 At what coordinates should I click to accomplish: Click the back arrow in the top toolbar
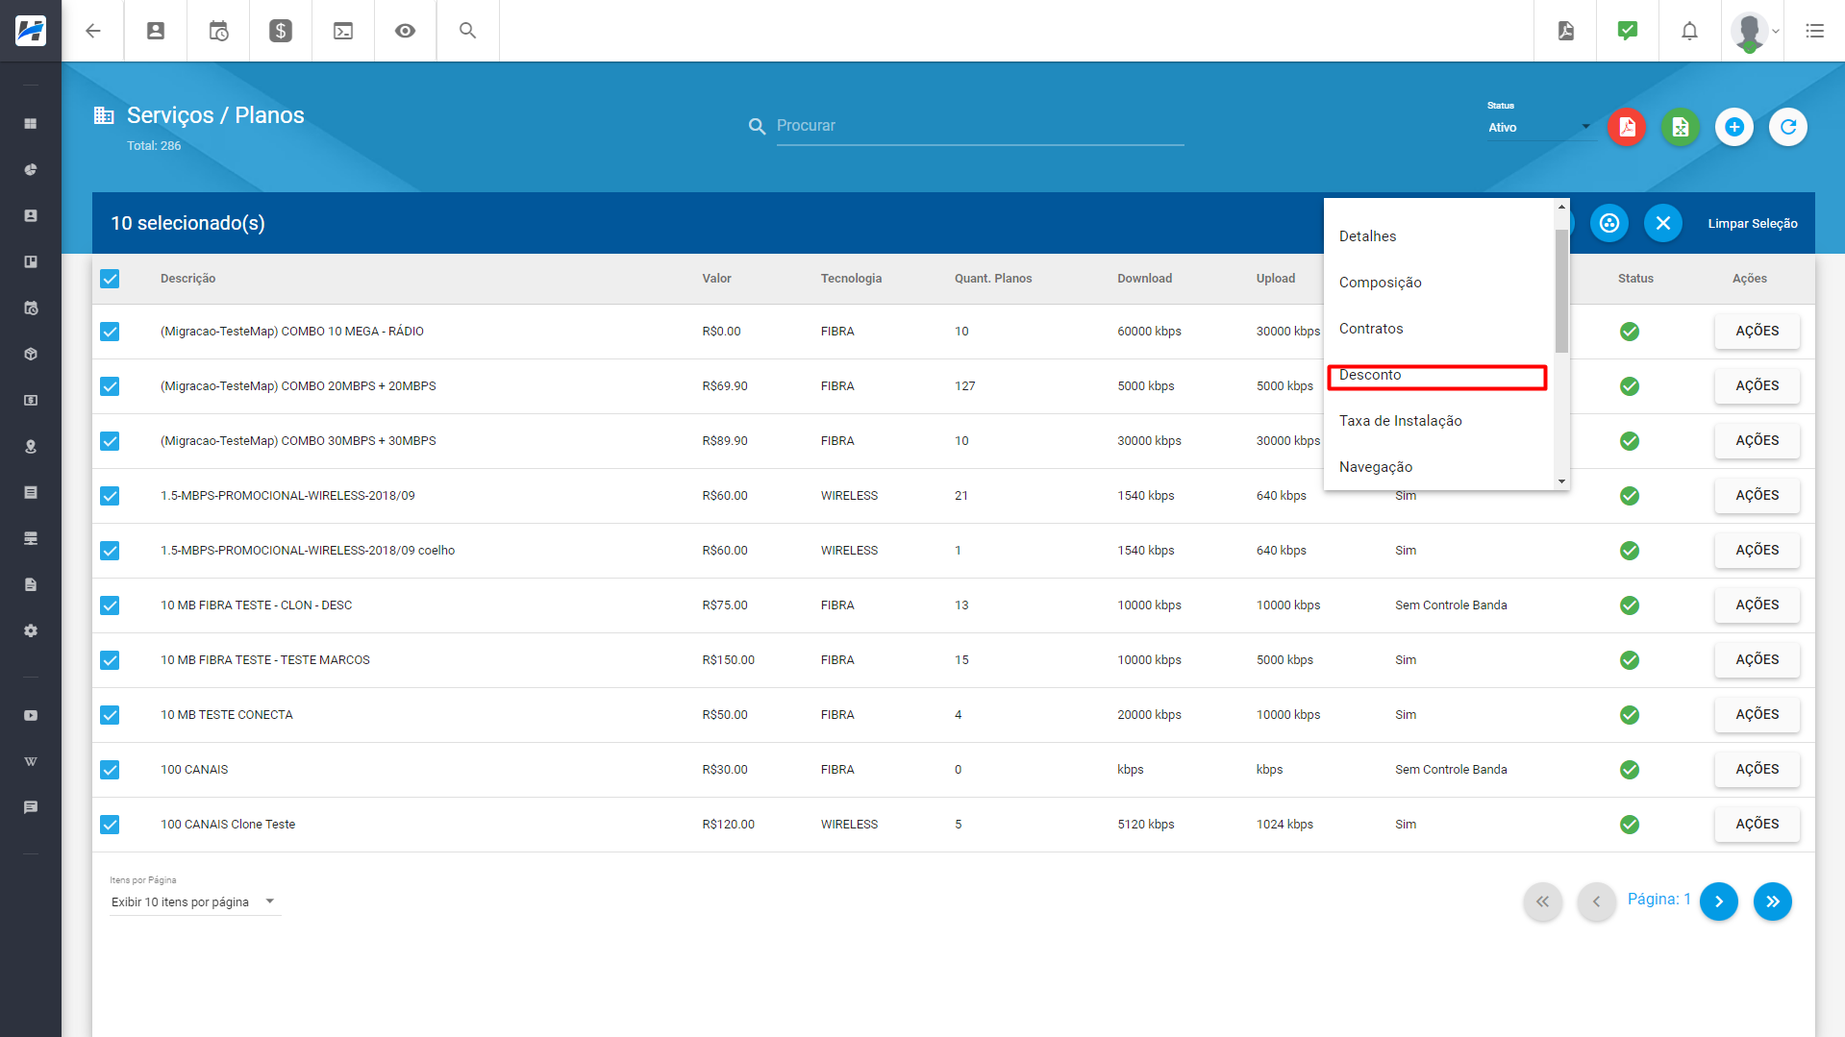click(93, 31)
